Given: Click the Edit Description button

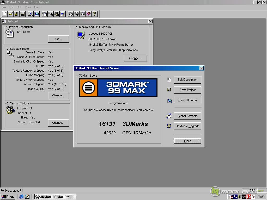Looking at the screenshot, I should 187,80.
